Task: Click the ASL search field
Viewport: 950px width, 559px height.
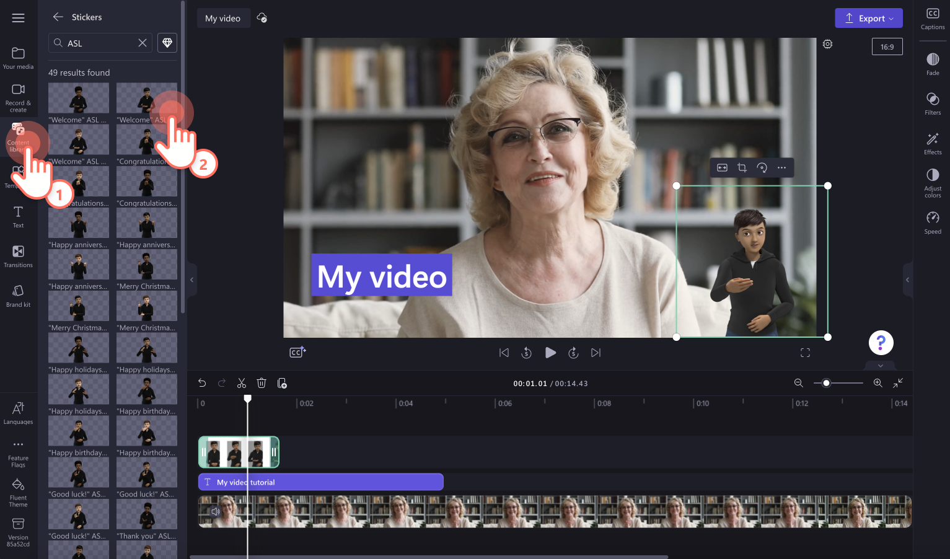Action: (x=99, y=43)
